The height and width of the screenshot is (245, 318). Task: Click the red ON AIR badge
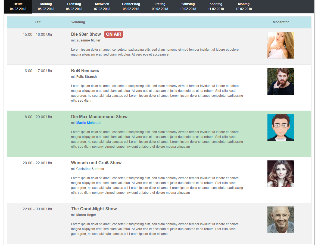pos(114,34)
